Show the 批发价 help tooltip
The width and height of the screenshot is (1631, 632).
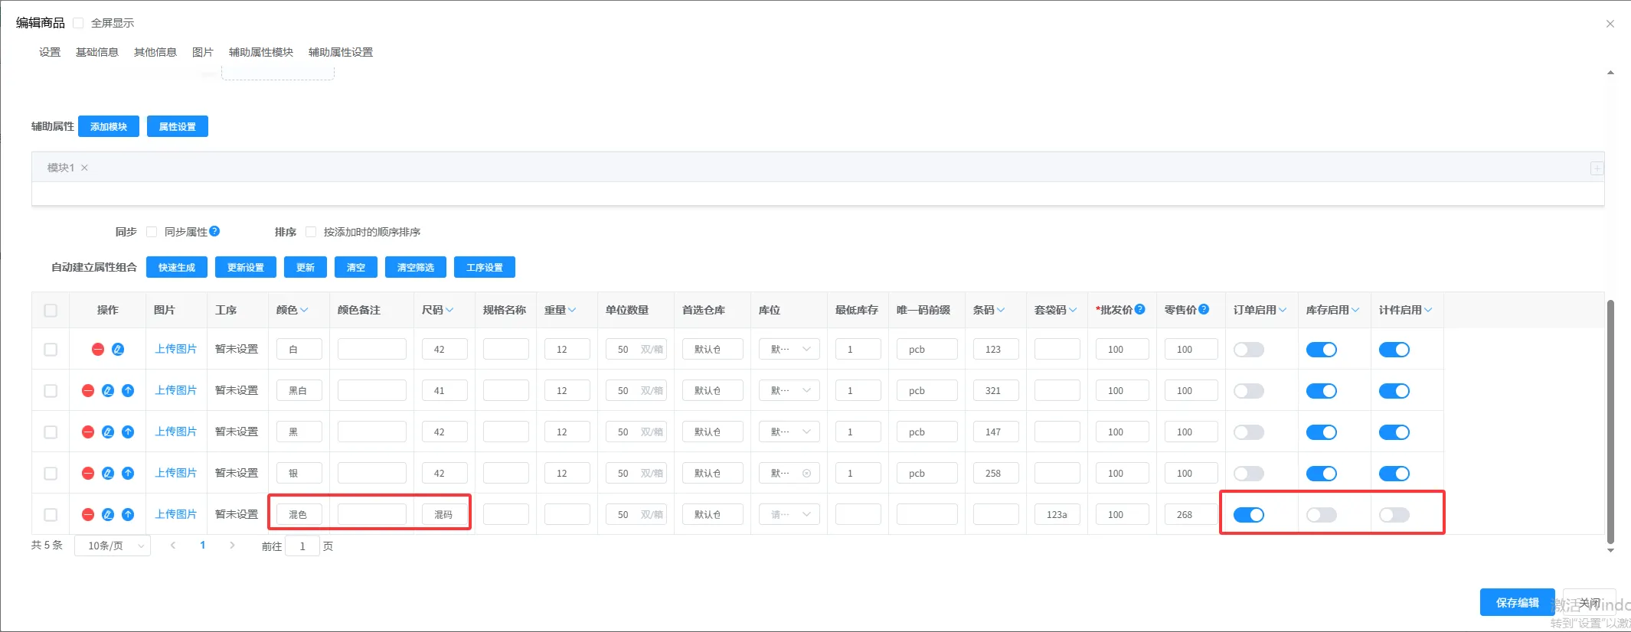[1140, 309]
